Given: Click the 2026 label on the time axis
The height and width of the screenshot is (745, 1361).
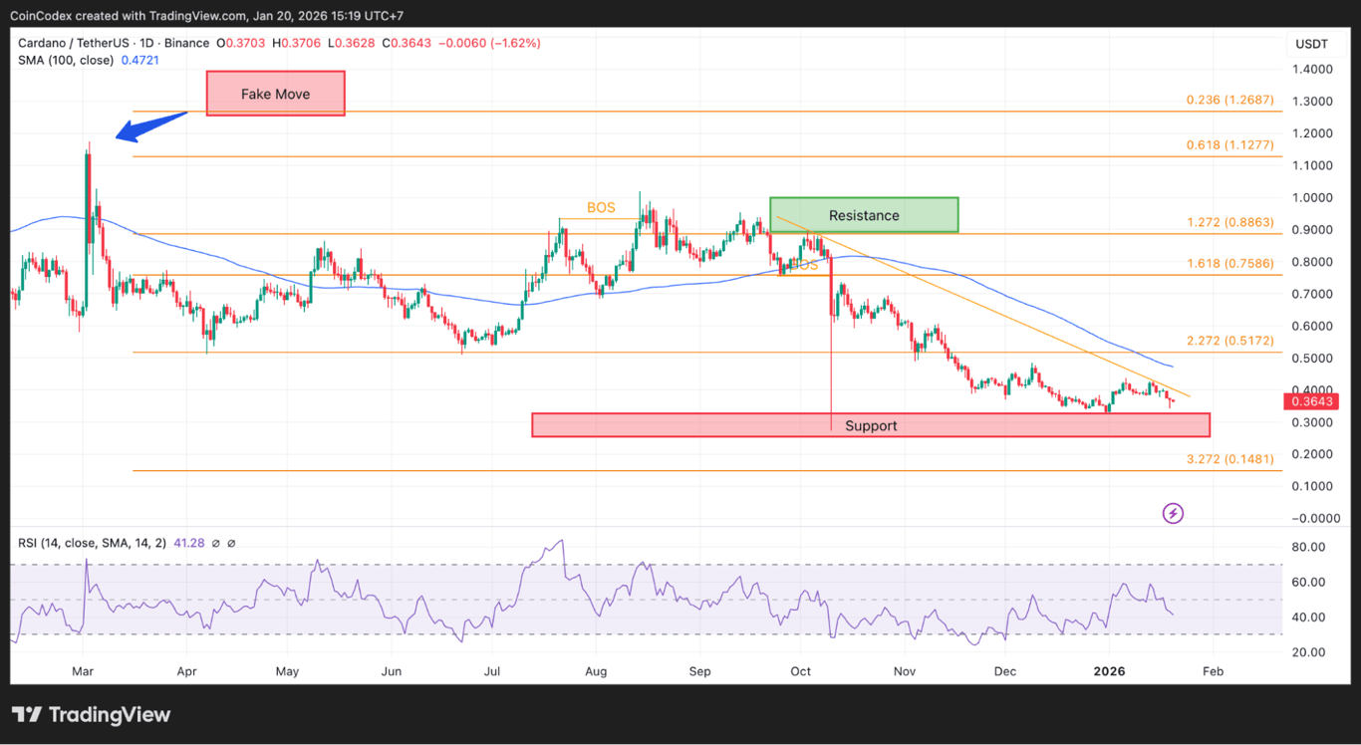Looking at the screenshot, I should click(x=1109, y=671).
